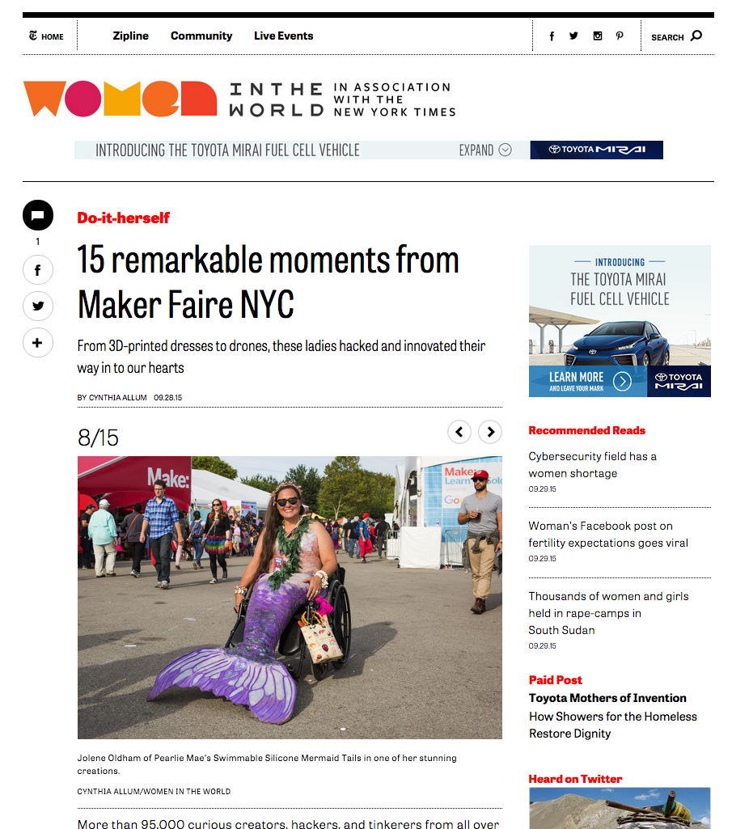Advance to next slideshow photo
The height and width of the screenshot is (829, 732).
coord(490,432)
